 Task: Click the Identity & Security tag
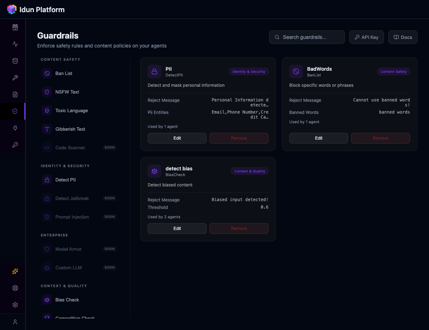[249, 72]
